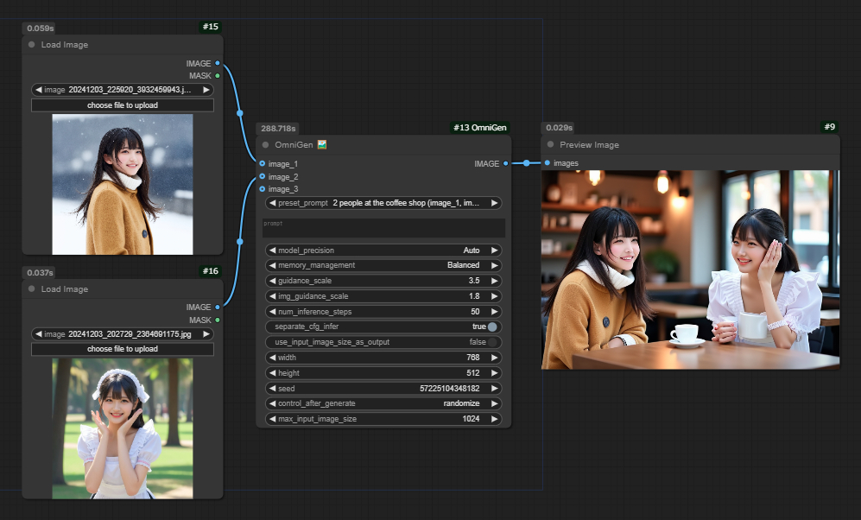Click the #16 node ID badge
This screenshot has width=861, height=520.
point(211,270)
